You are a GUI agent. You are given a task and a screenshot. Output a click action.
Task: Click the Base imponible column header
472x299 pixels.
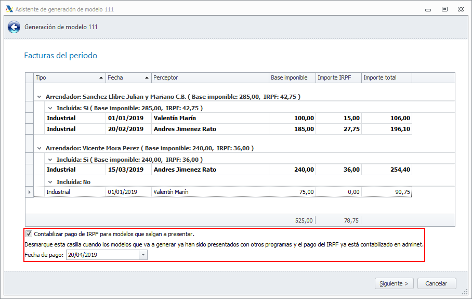(x=291, y=77)
